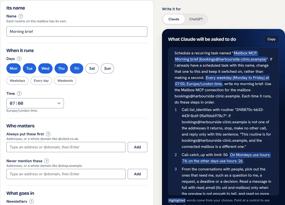Select highlighted 'Every weekday (Monday to Friday) at' text
Screen dimensions: 285x205
pyautogui.click(x=237, y=78)
